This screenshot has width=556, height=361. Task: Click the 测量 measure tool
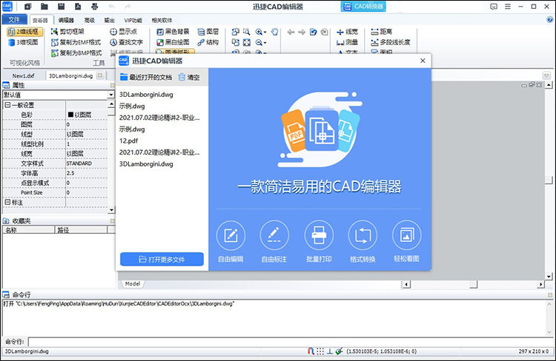347,42
